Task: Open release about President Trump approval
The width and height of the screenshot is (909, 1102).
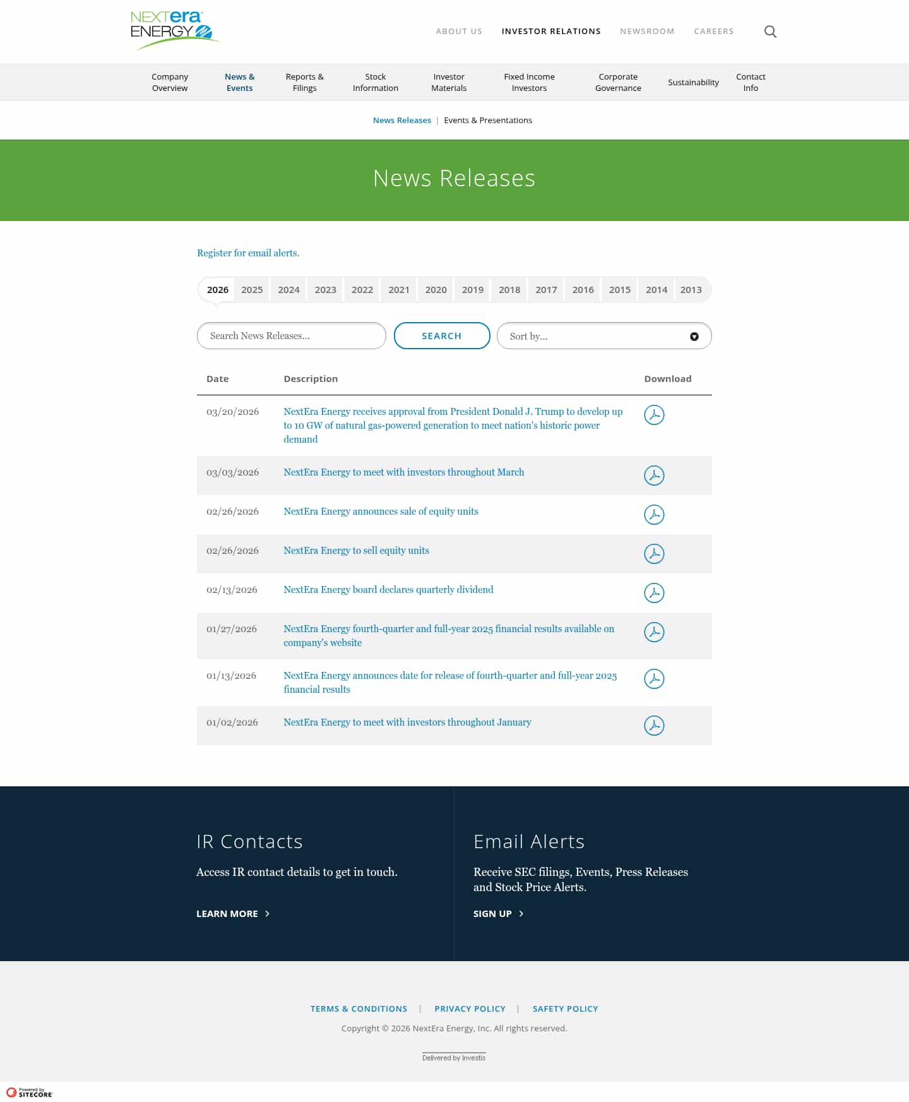Action: point(453,426)
